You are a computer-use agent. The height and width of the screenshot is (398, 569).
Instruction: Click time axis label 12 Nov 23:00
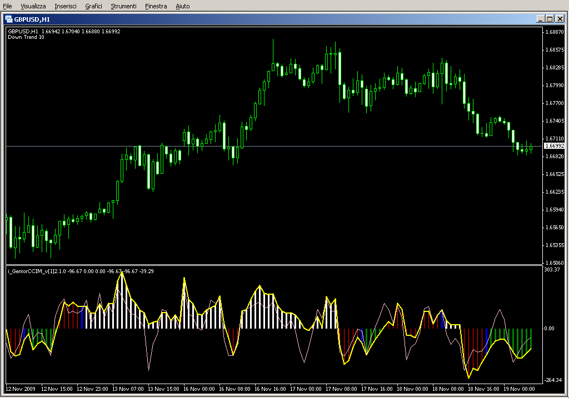(x=92, y=389)
